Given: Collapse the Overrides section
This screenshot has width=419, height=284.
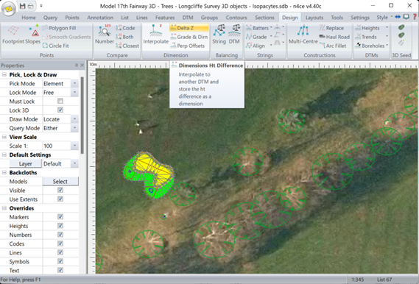Looking at the screenshot, I should point(4,208).
